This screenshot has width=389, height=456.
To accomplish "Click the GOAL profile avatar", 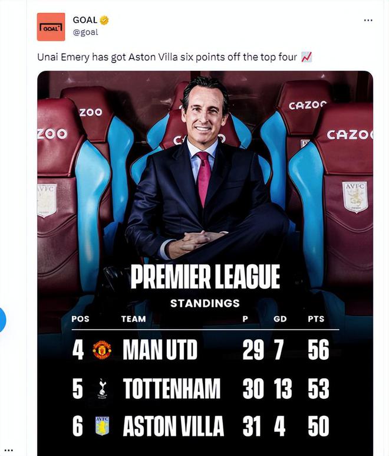I will point(51,27).
